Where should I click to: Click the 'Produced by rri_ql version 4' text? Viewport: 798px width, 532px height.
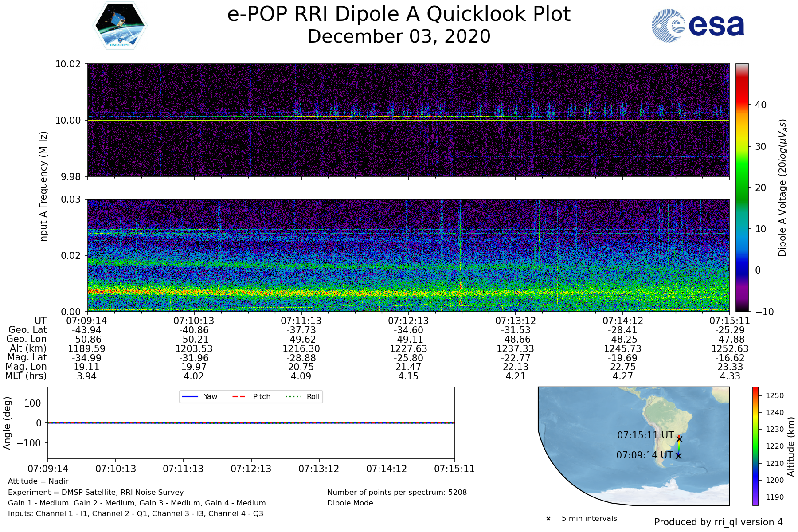(x=718, y=522)
